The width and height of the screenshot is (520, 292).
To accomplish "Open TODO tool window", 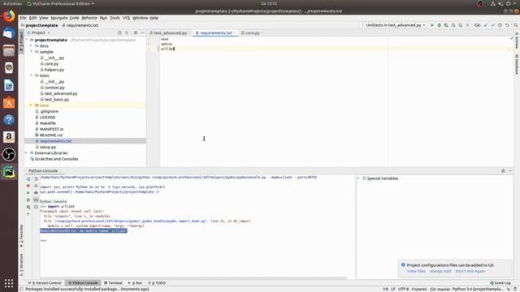I will pos(157,283).
